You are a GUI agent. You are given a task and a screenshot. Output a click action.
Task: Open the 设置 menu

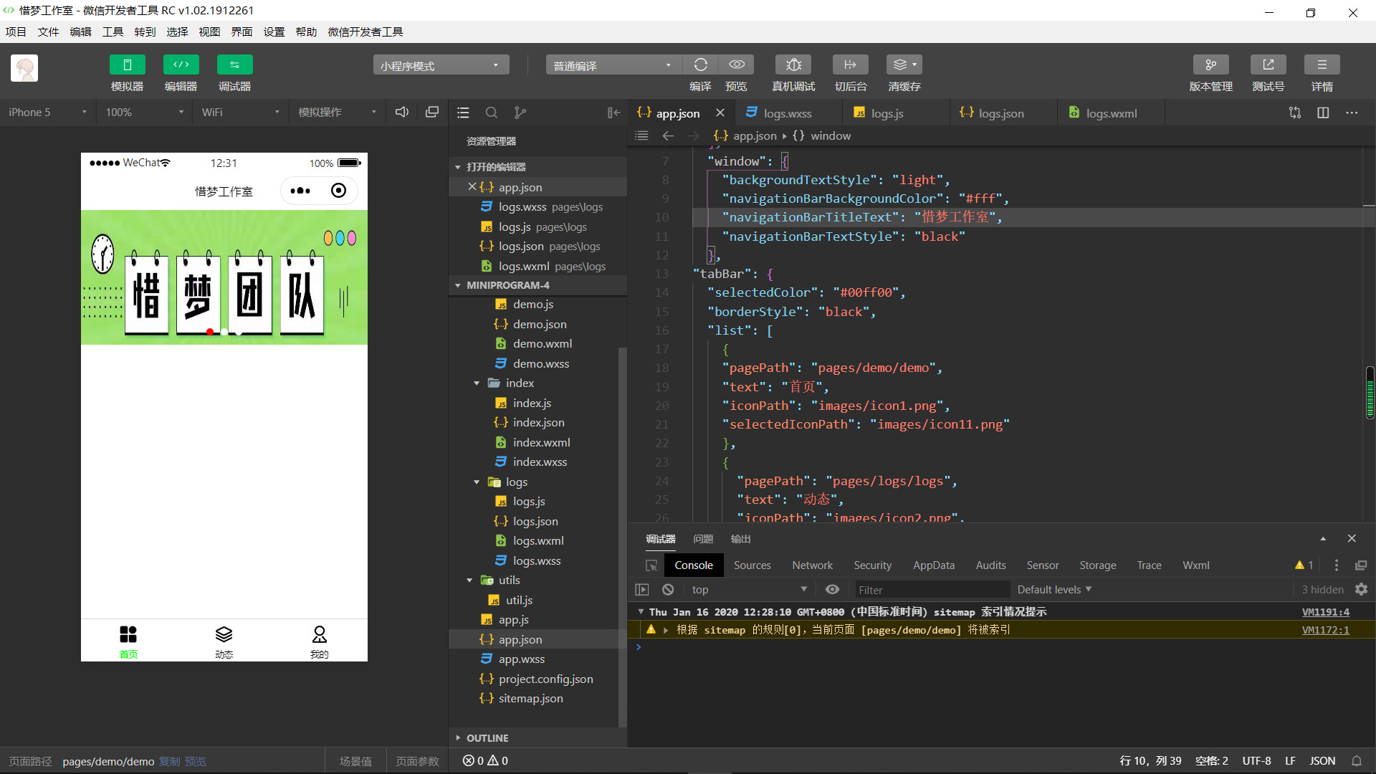274,32
